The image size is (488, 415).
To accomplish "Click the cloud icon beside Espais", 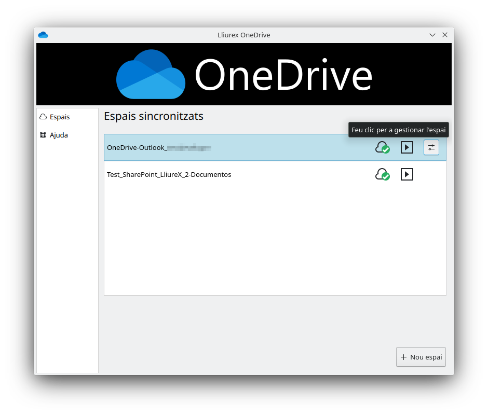I will (43, 117).
